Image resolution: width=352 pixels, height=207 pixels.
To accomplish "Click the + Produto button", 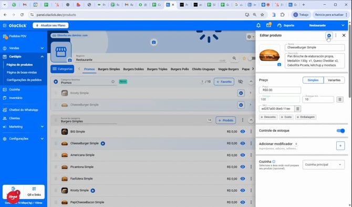I will tap(225, 121).
